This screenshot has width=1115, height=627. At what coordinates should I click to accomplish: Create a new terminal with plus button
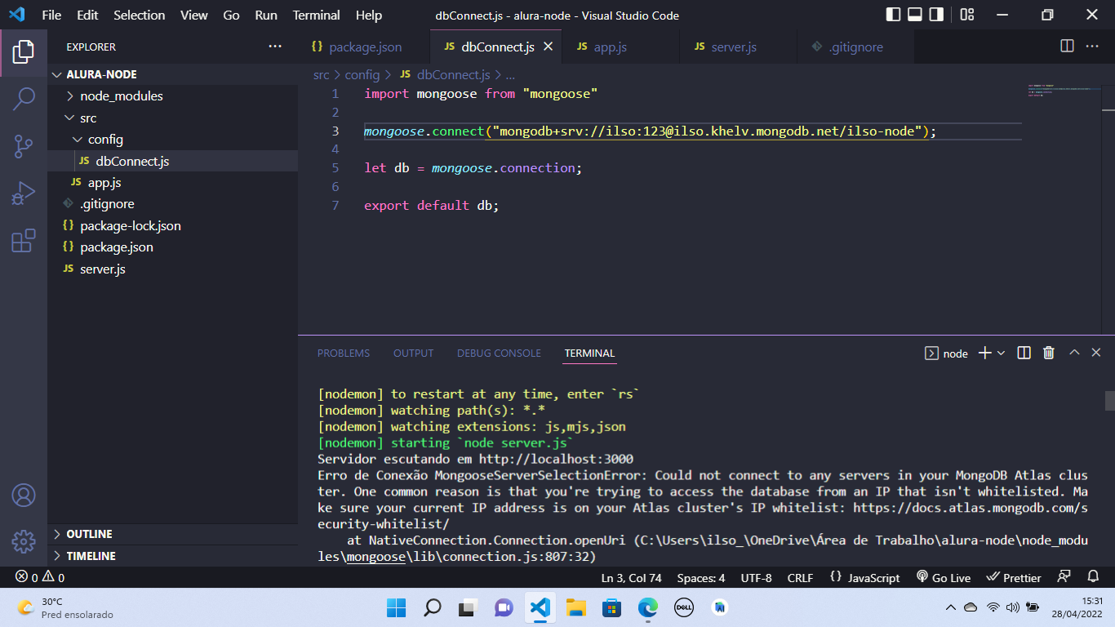point(984,353)
